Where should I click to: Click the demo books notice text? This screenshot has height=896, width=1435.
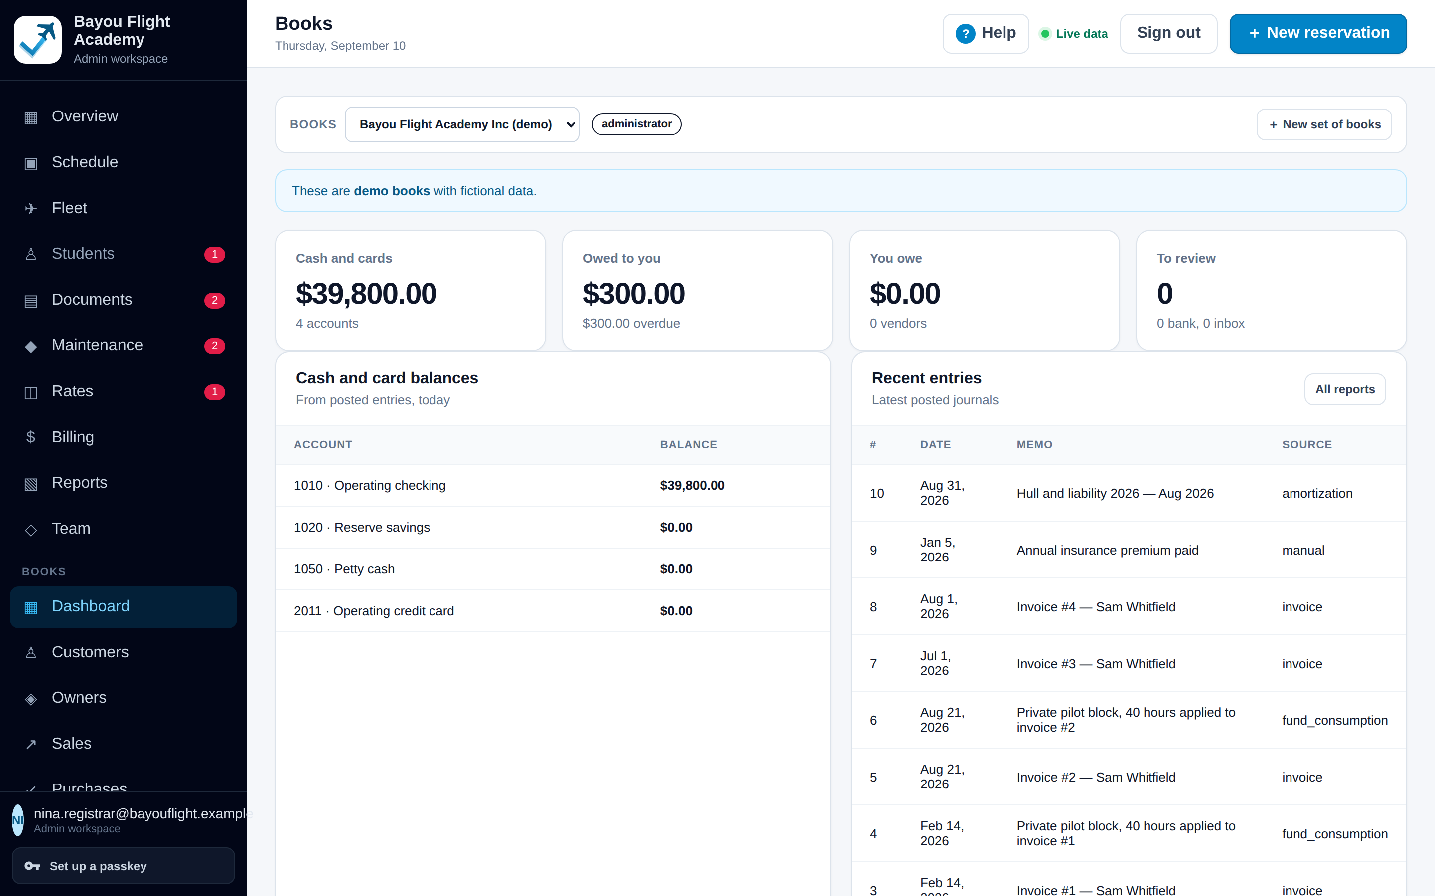[x=414, y=191]
